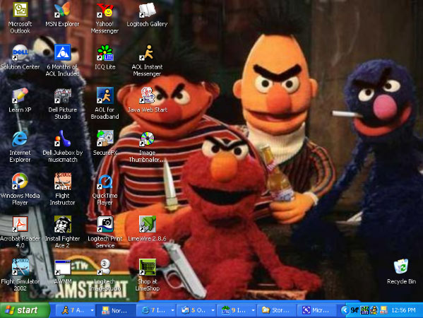Switch to the Nor... taskbar window
Image resolution: width=423 pixels, height=318 pixels.
pyautogui.click(x=116, y=310)
